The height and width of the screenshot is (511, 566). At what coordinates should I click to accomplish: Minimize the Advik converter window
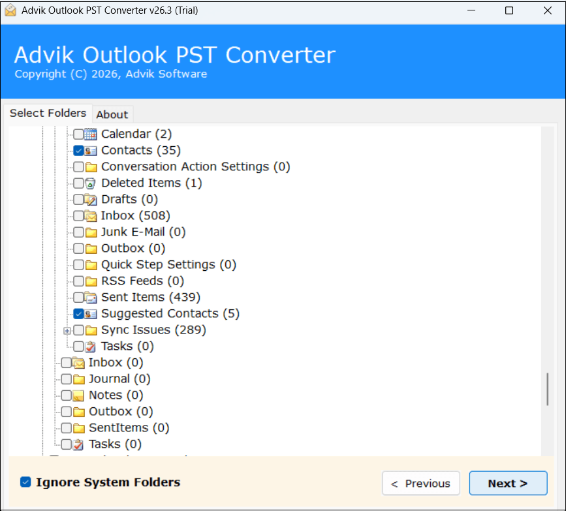[x=471, y=10]
